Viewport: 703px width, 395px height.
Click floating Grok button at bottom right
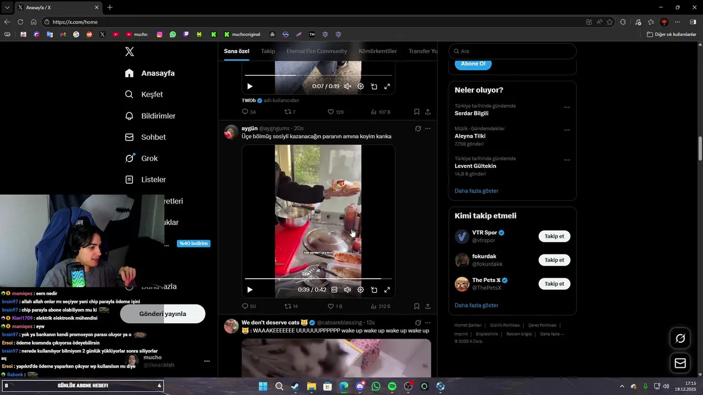pyautogui.click(x=680, y=338)
